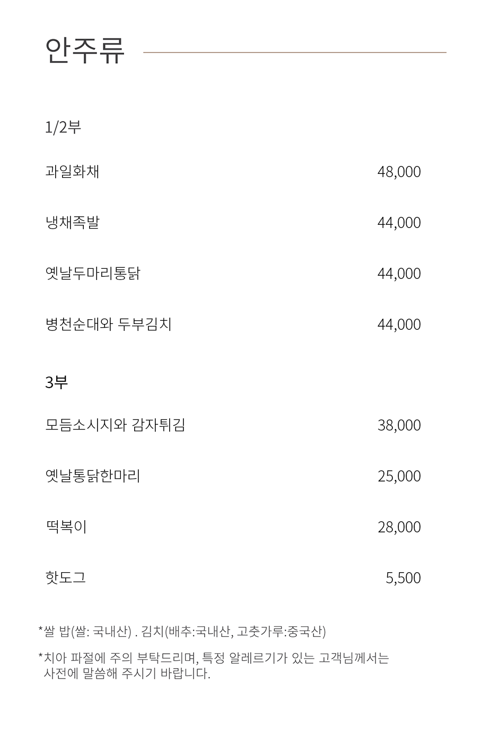Image resolution: width=481 pixels, height=736 pixels.
Task: Click 모듬소시지와 감자튀김 item
Action: point(115,425)
